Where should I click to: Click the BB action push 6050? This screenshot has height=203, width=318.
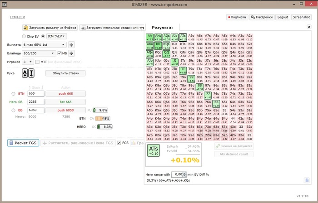coord(65,110)
